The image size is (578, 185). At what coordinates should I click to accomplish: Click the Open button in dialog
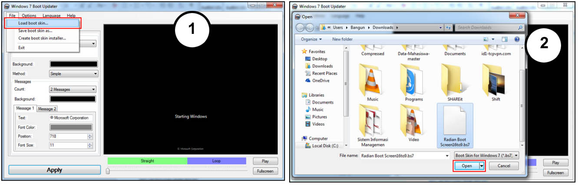click(466, 166)
